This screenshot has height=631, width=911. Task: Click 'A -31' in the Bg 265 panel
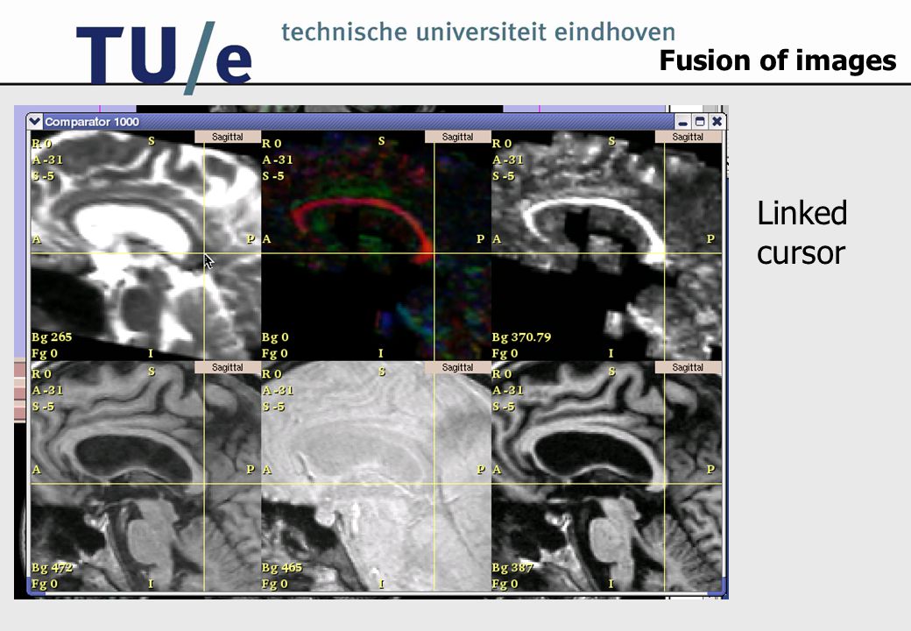pos(47,160)
